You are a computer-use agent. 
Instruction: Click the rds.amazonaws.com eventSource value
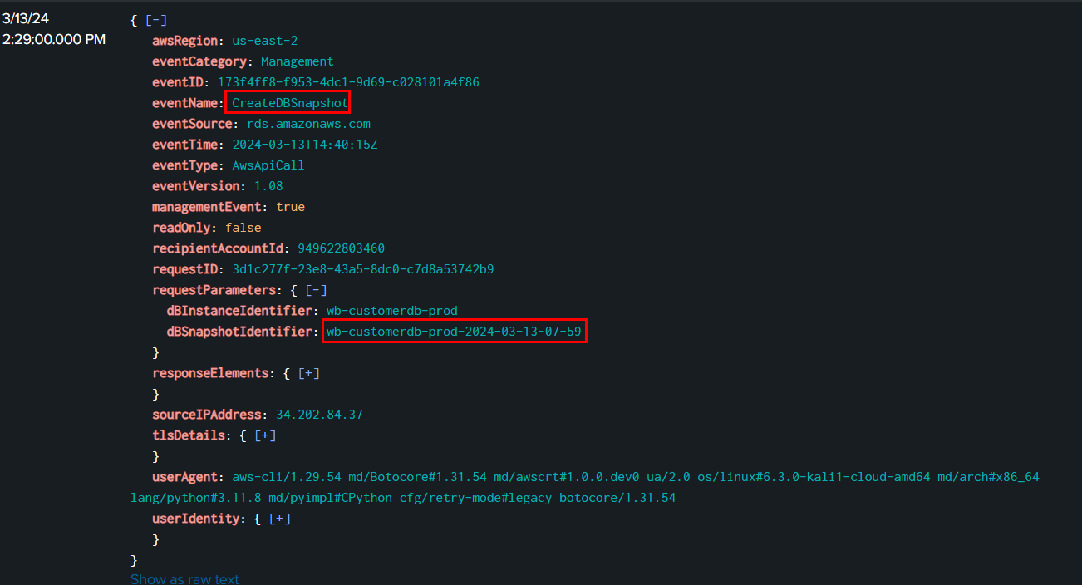point(308,124)
